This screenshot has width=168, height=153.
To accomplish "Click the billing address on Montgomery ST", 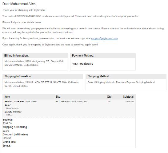I will (x=34, y=63).
